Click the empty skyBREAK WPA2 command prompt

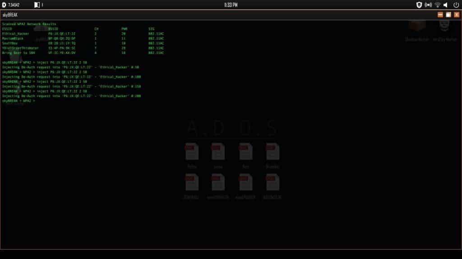[18, 101]
